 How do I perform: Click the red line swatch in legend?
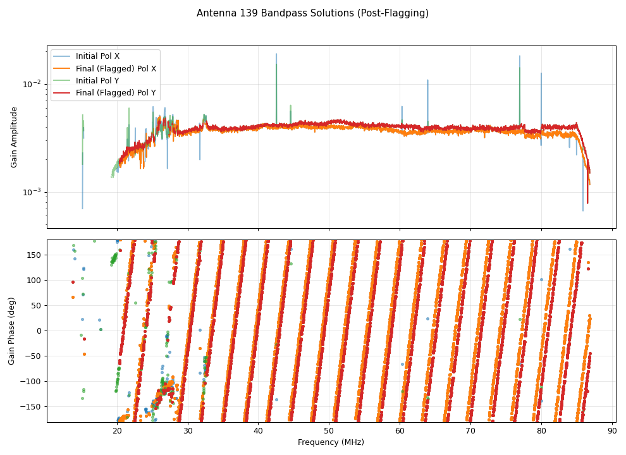63,93
